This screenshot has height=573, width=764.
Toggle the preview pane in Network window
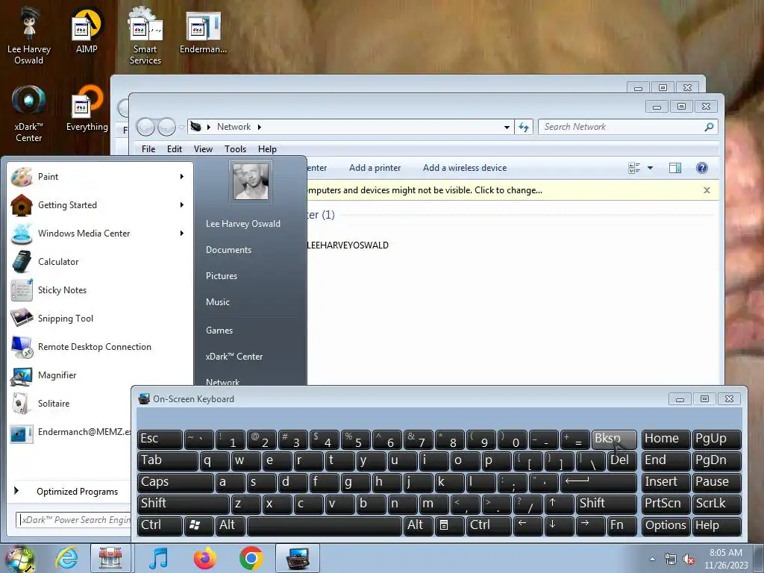[x=674, y=168]
